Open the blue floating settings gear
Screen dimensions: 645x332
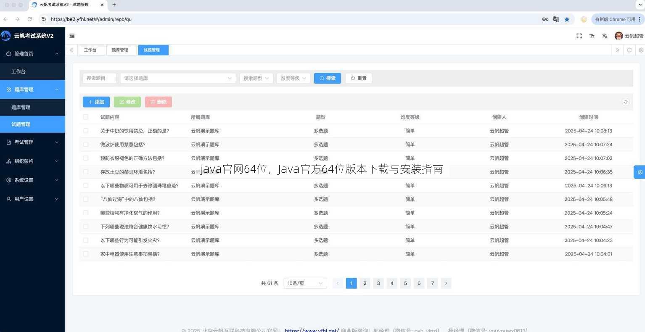pos(640,172)
